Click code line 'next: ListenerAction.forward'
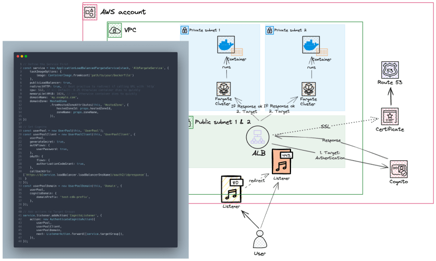436x261 pixels. click(80, 234)
